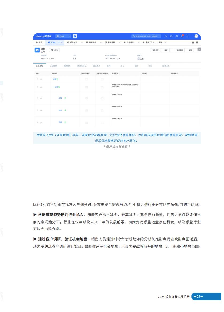
Task: Open the nine-dot apps grid icon
Action: (187, 36)
